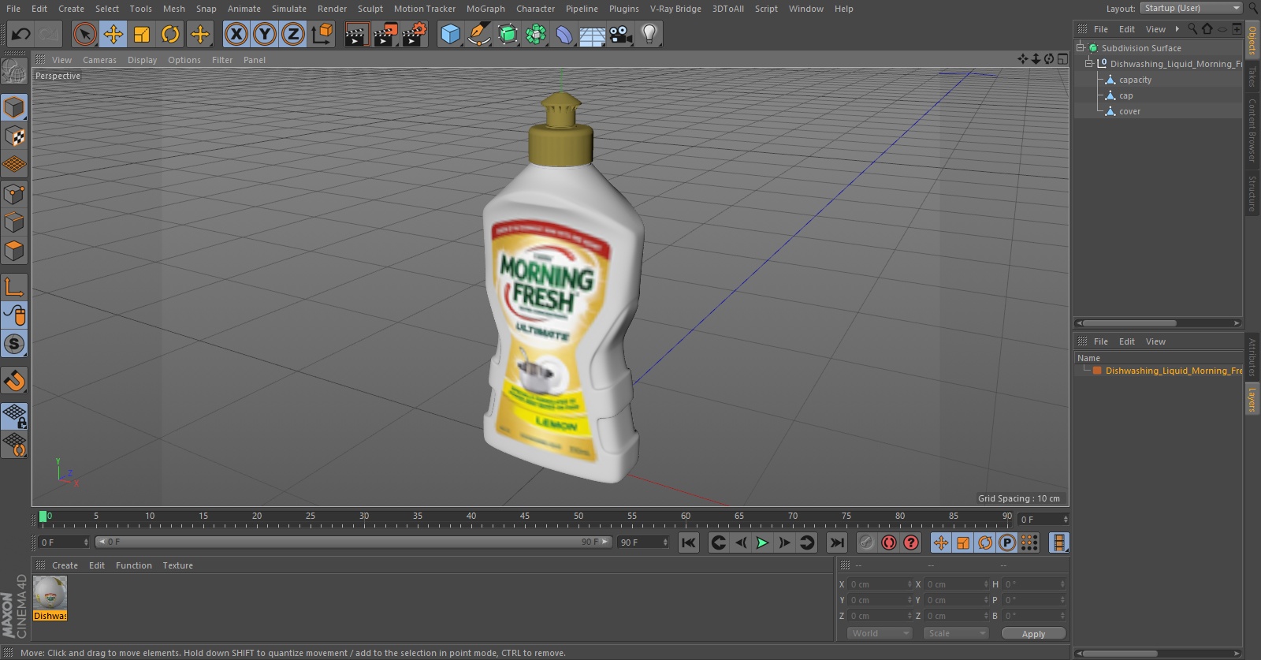Activate the Rotate tool
1261x660 pixels.
pyautogui.click(x=170, y=34)
